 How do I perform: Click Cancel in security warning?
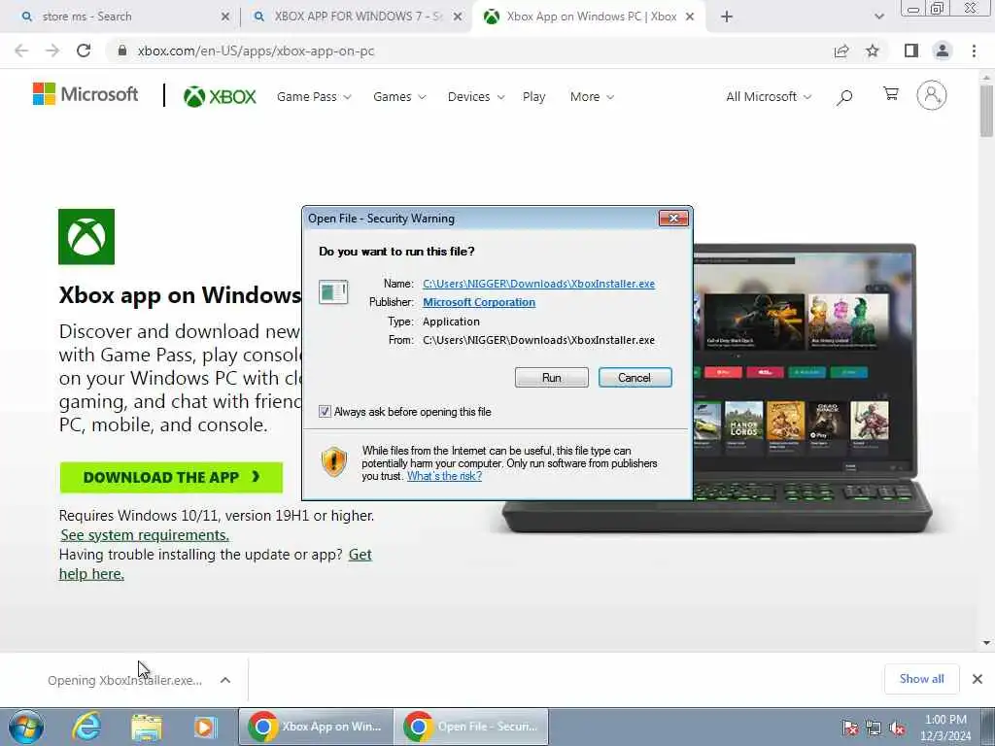[635, 378]
